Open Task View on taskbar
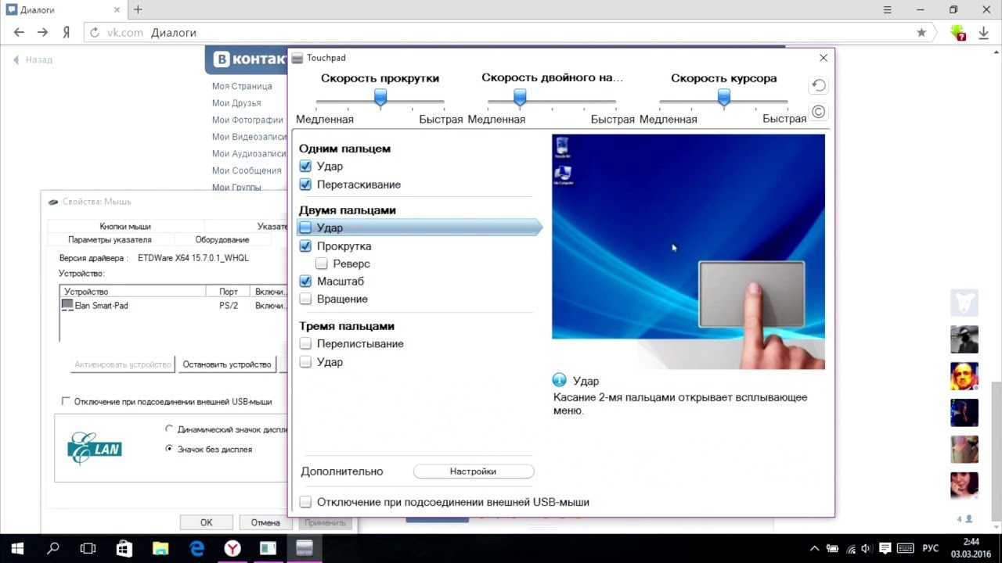This screenshot has height=563, width=1002. pyautogui.click(x=88, y=548)
